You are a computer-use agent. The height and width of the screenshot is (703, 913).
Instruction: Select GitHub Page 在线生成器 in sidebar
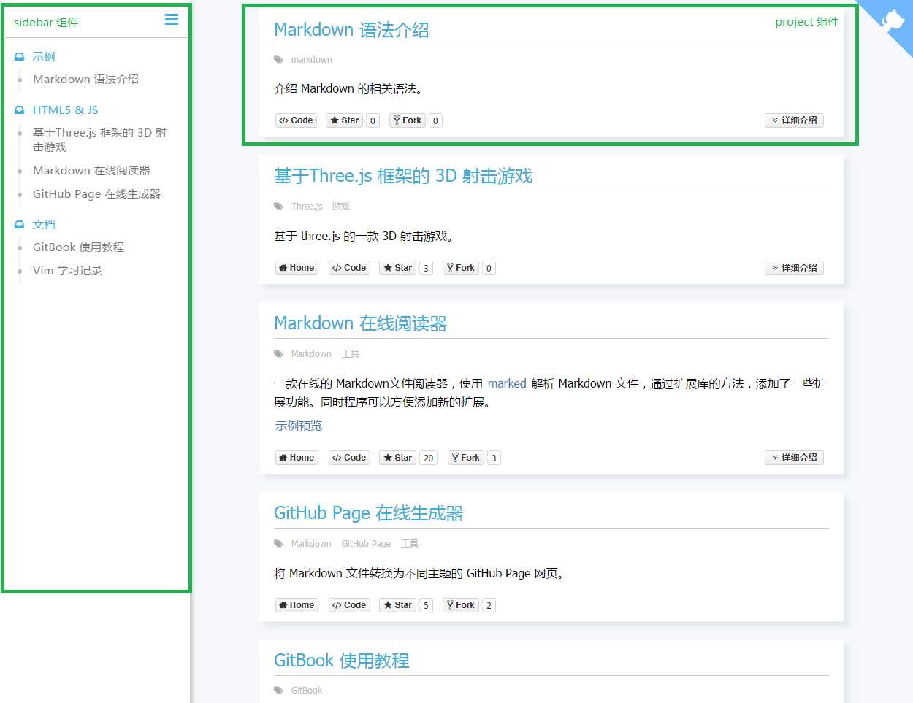pyautogui.click(x=96, y=194)
